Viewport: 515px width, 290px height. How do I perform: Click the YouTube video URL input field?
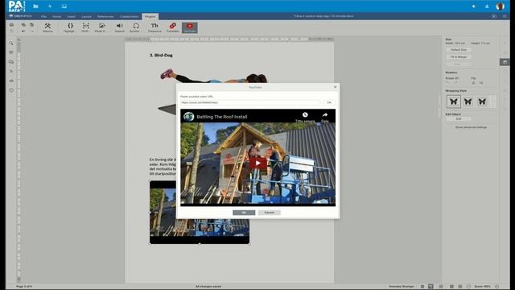(x=250, y=102)
